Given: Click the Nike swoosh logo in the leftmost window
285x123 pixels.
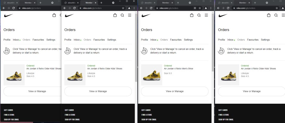Looking at the screenshot, I should 8,15.
